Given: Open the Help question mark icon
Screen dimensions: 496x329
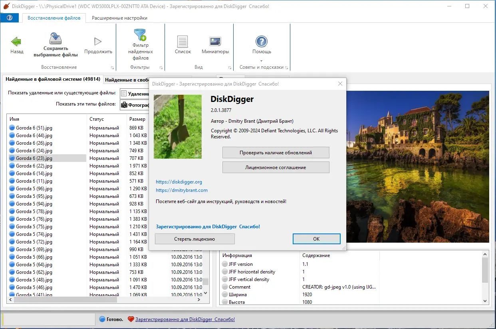Looking at the screenshot, I should (x=262, y=41).
